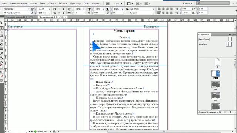This screenshot has height=133, width=237.
Task: Toggle Underline formatting
Action: [x=64, y=9]
